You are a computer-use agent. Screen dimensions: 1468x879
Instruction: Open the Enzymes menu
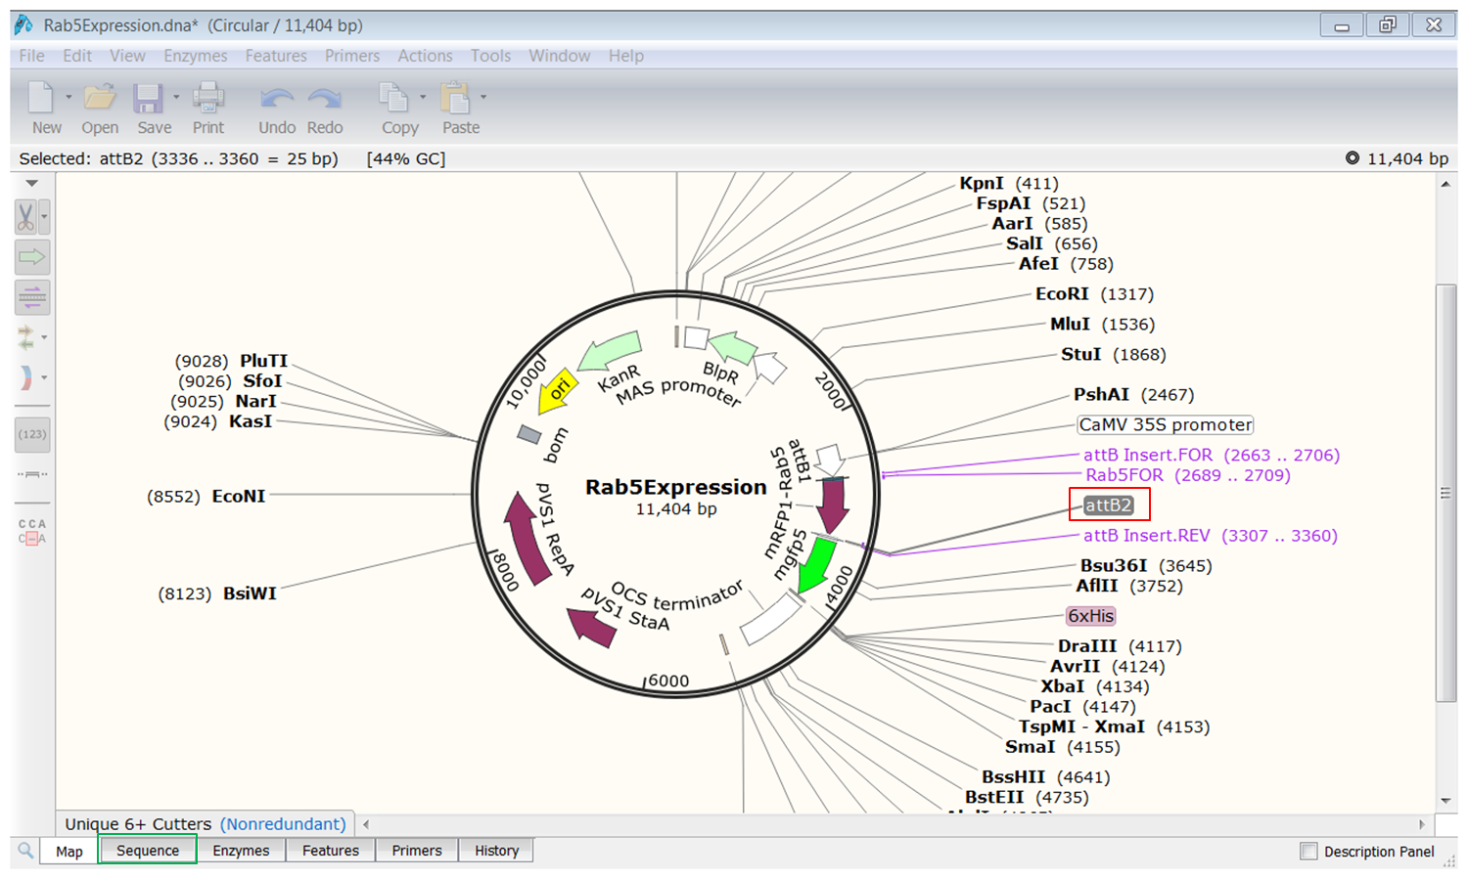(196, 56)
